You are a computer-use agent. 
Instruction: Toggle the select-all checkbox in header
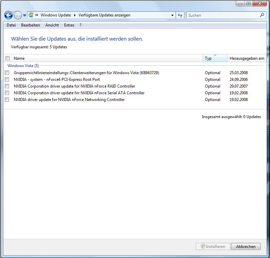pyautogui.click(x=8, y=58)
